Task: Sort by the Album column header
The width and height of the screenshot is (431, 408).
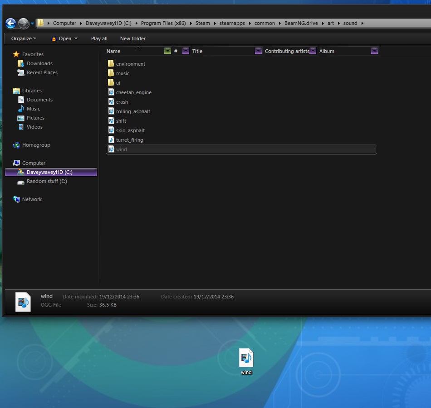Action: point(344,51)
